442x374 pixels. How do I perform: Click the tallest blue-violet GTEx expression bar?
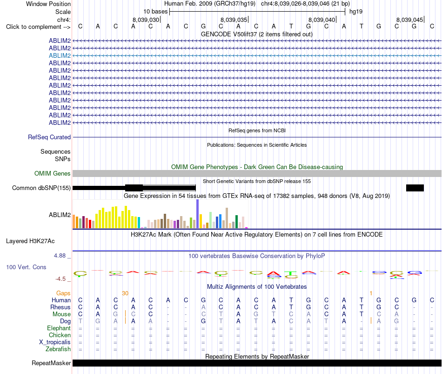pos(198,214)
